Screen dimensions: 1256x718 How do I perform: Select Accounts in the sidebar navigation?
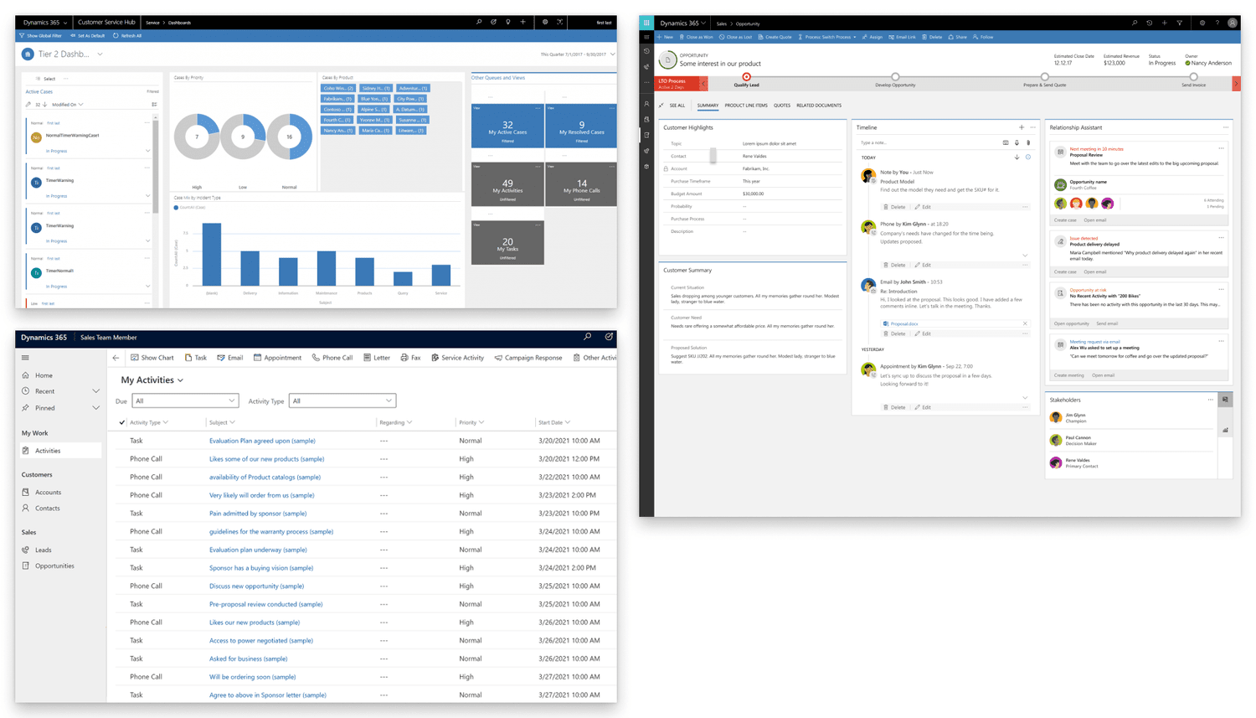48,493
